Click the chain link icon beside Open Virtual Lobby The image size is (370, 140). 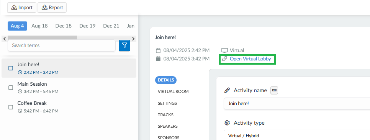(224, 59)
